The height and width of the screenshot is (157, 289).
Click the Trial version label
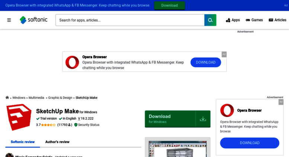coord(48,118)
